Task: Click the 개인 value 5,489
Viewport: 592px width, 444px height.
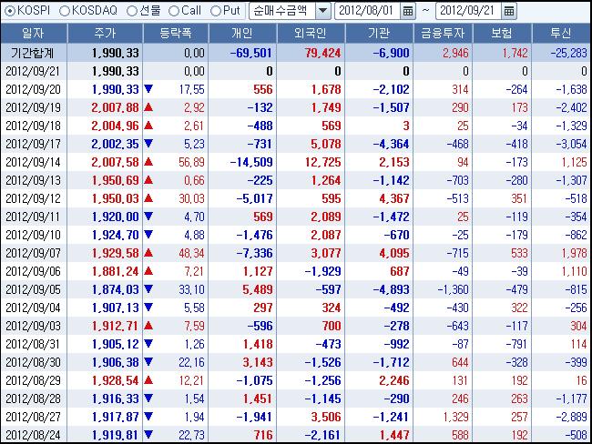Action: [258, 289]
